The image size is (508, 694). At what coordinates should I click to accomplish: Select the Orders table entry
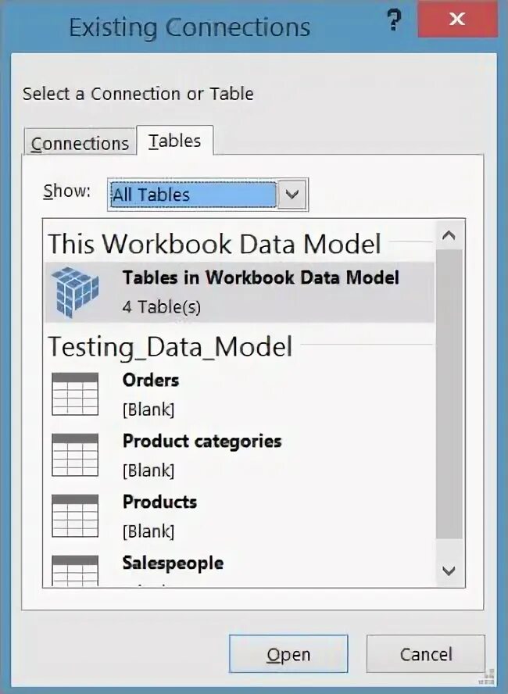coord(151,381)
